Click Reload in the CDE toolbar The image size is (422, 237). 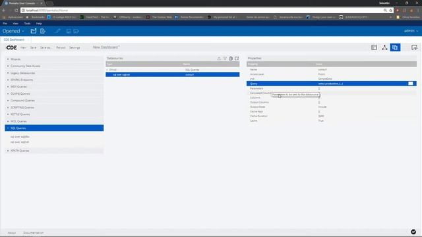[61, 47]
